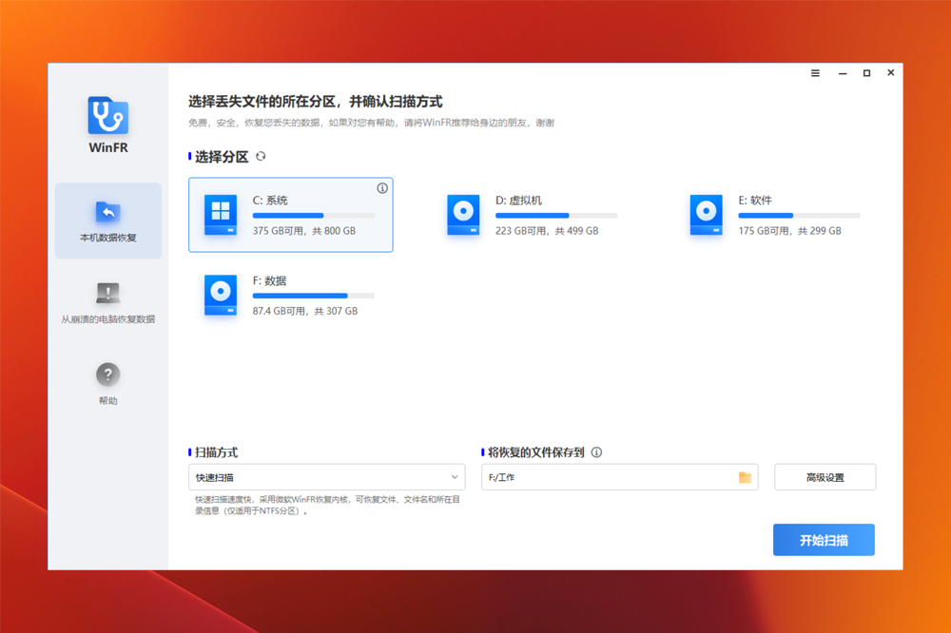Open 高级设置 advanced settings

click(x=825, y=477)
